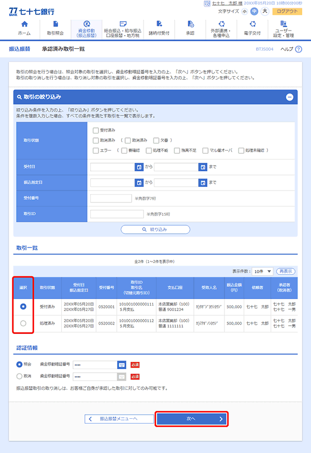
Task: Click 振込振替 breadcrumb title
Action: point(20,49)
